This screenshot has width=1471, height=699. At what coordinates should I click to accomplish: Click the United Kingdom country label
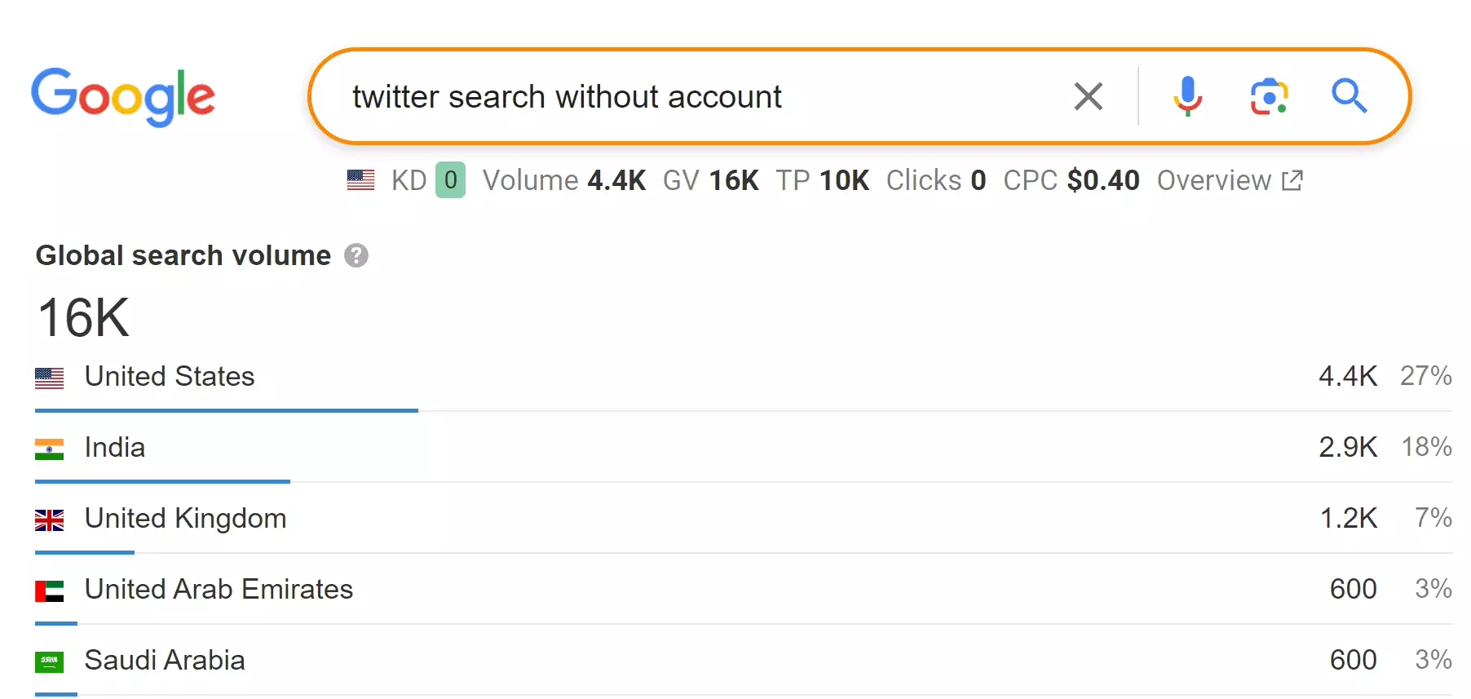pyautogui.click(x=185, y=519)
